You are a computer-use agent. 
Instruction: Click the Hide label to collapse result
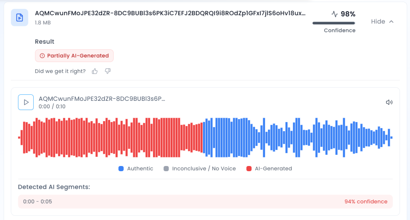click(378, 22)
